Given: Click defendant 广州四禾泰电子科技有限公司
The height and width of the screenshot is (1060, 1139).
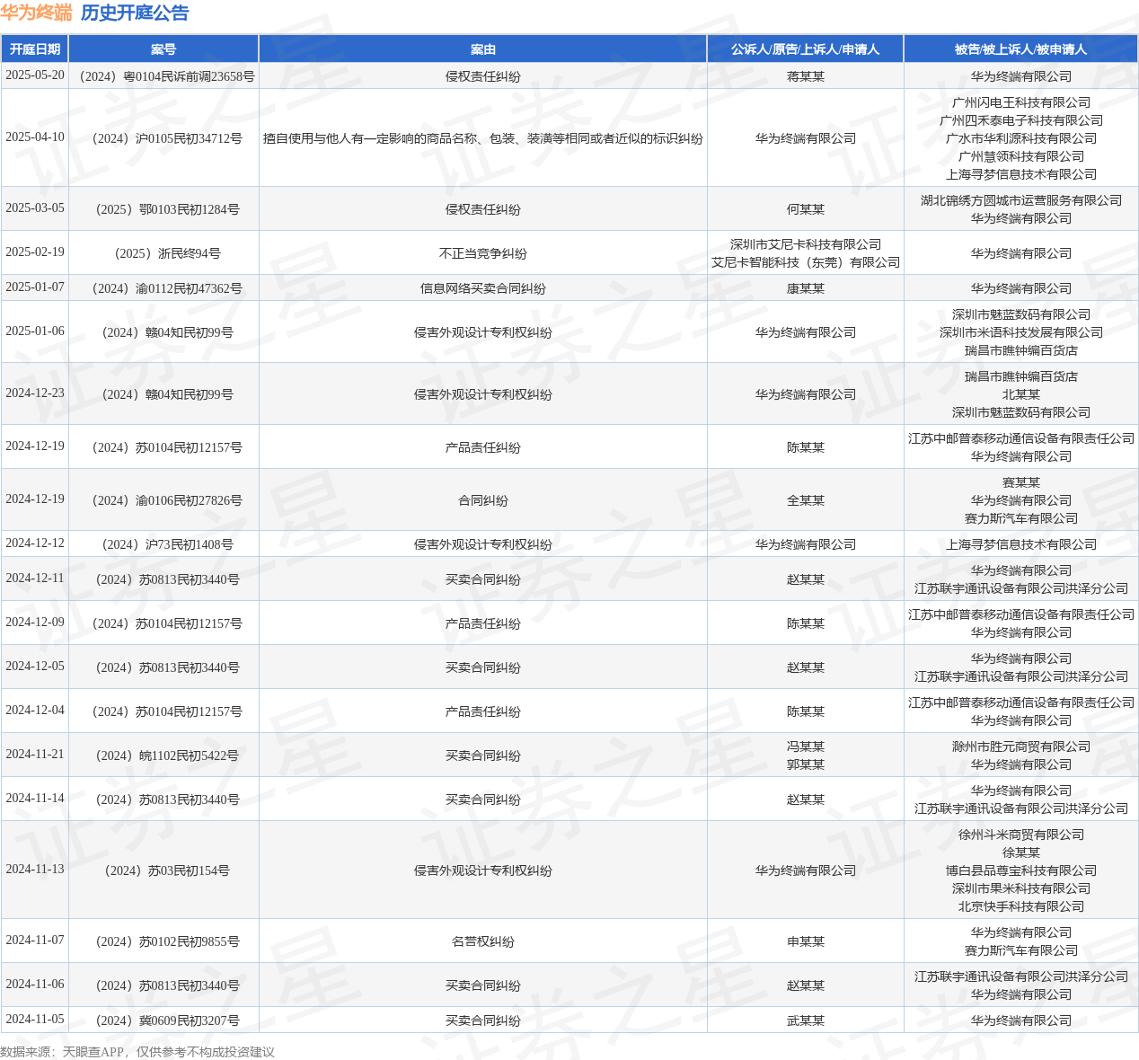Looking at the screenshot, I should tap(1021, 120).
